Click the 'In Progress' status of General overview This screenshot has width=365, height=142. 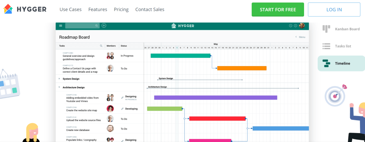pyautogui.click(x=127, y=56)
